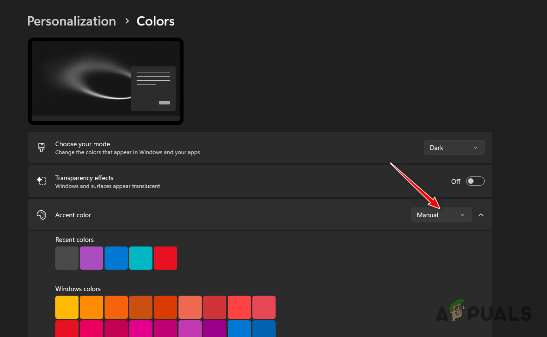Viewport: 547px width, 337px height.
Task: Open the Choose your mode dropdown showing Dark
Action: tap(454, 147)
